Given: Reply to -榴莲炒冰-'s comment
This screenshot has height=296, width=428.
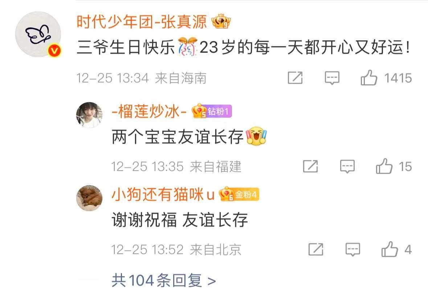Looking at the screenshot, I should [x=347, y=166].
